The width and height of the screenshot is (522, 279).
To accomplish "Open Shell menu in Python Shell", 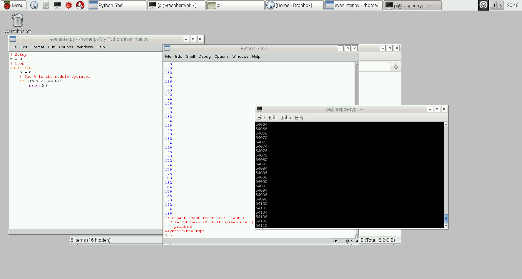I will pyautogui.click(x=190, y=57).
